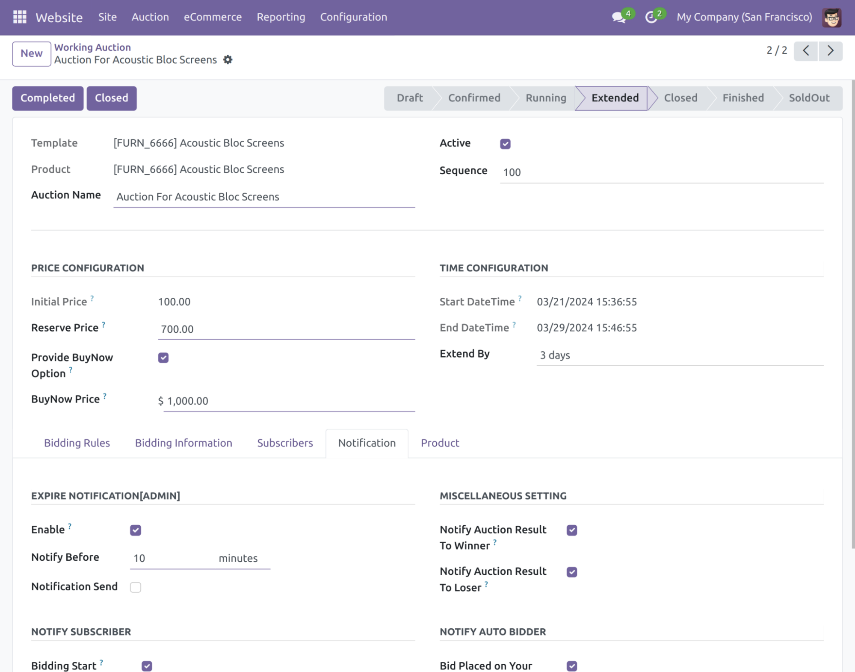Set status to Finished stage
The height and width of the screenshot is (672, 855).
coord(743,98)
